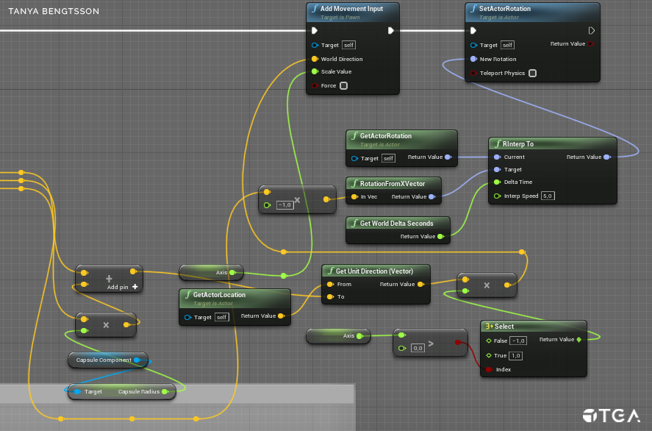The image size is (652, 431).
Task: Click the Add pin plus button
Action: pyautogui.click(x=135, y=287)
